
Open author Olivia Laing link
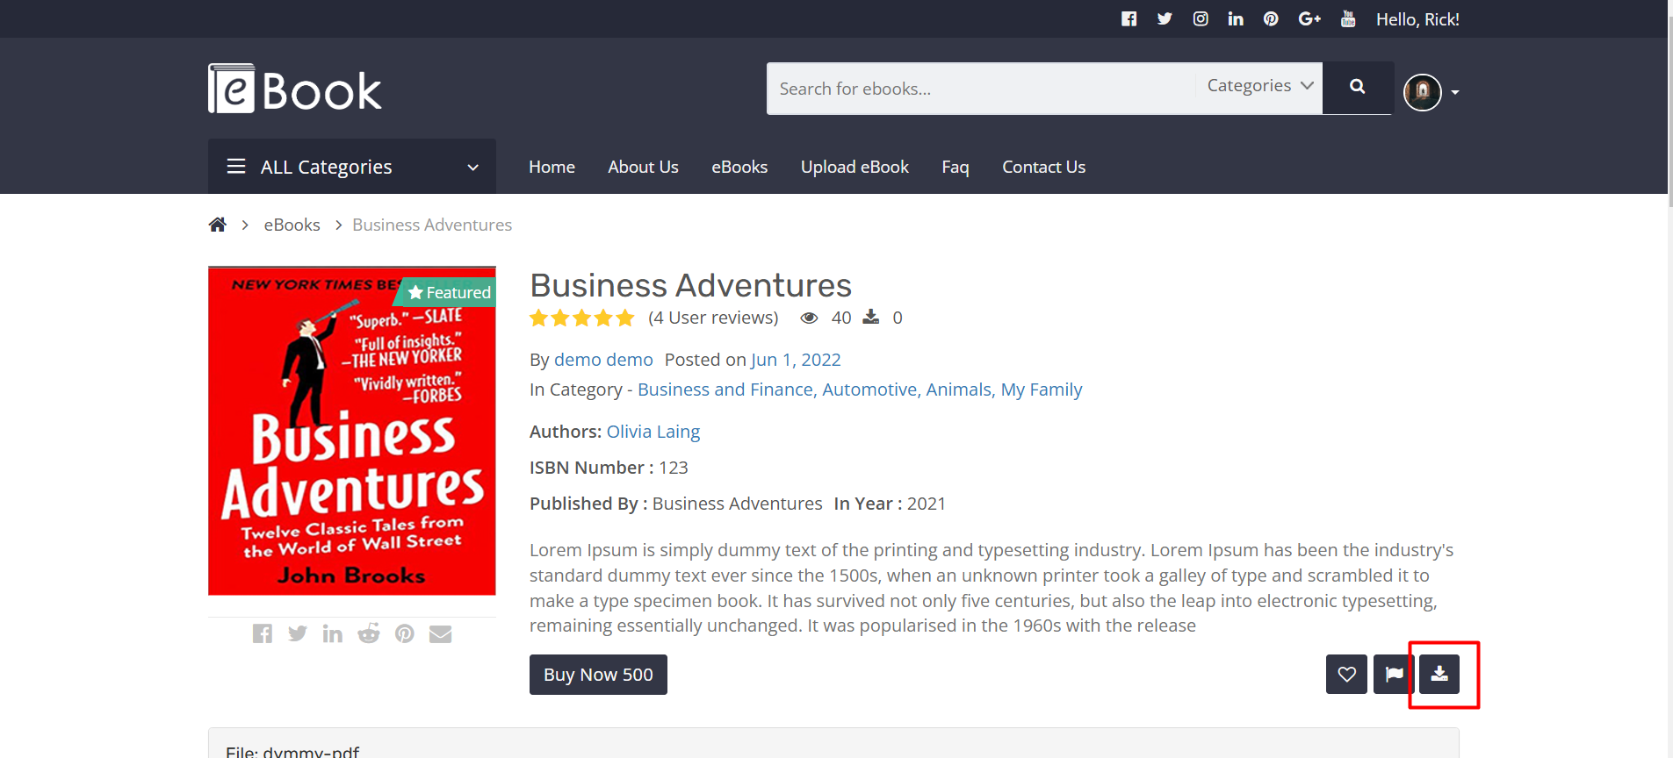point(653,432)
